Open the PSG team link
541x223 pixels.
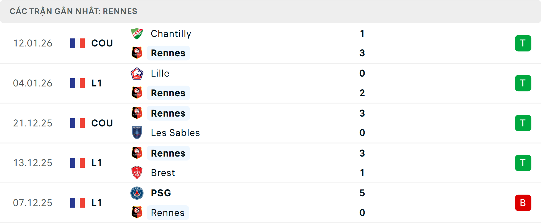(x=161, y=193)
